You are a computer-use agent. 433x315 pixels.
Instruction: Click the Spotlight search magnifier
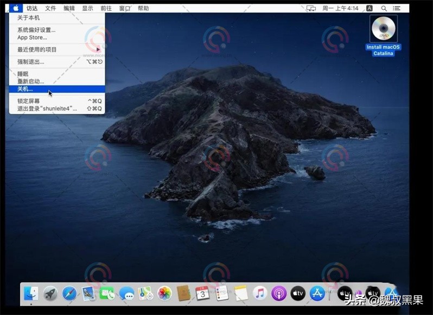384,8
